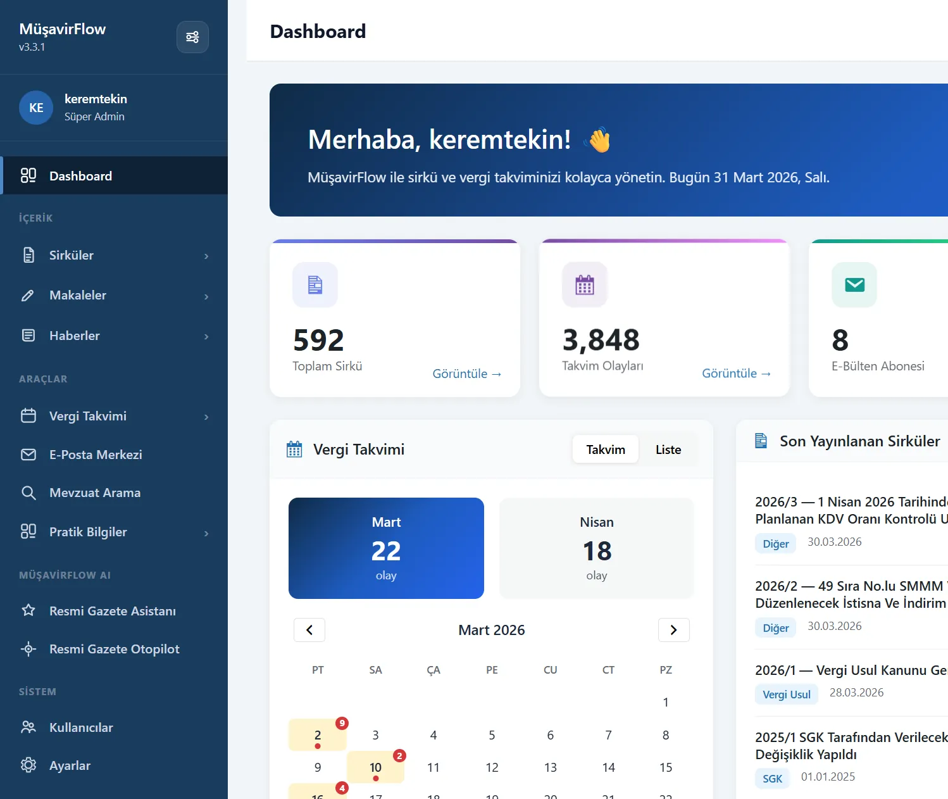
Task: Click the E-Bülten envelope icon
Action: [854, 285]
